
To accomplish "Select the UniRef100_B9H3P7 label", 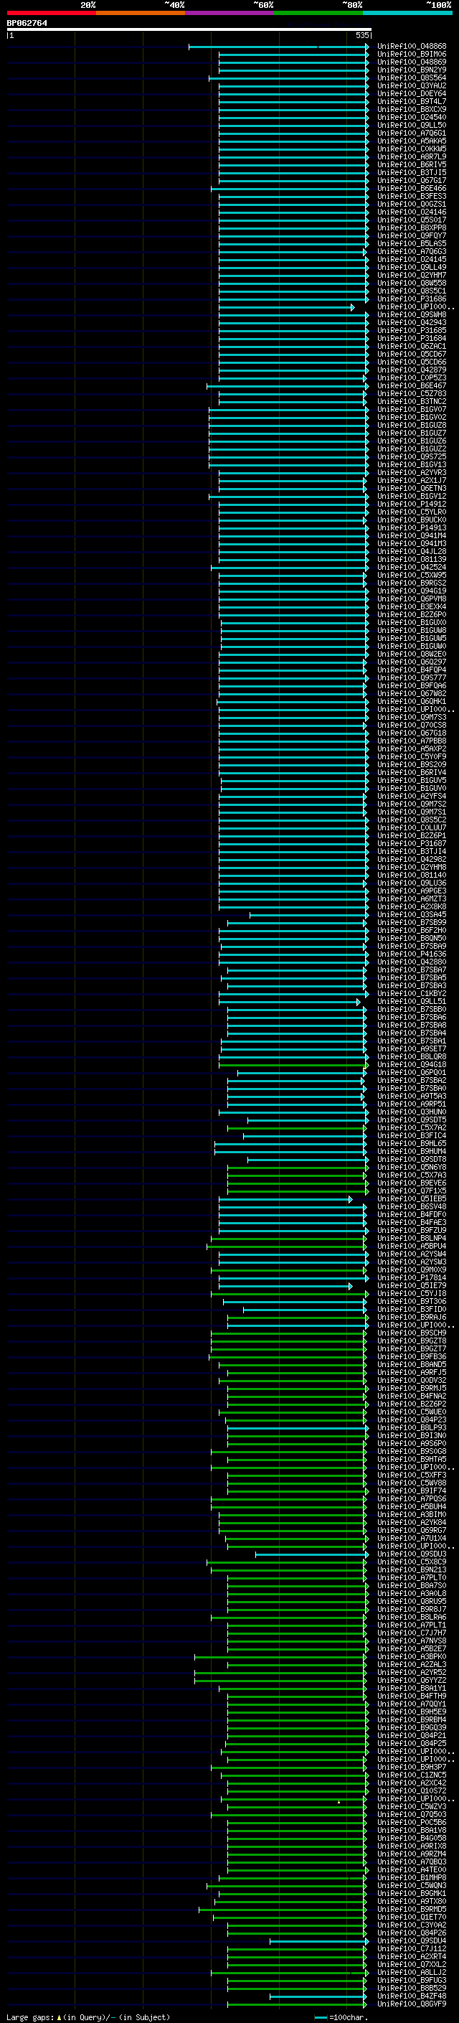I will tap(411, 1767).
